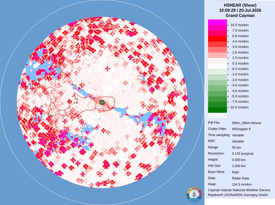Click the HSHEAR (Shear) title
The image size is (275, 205).
(x=240, y=5)
